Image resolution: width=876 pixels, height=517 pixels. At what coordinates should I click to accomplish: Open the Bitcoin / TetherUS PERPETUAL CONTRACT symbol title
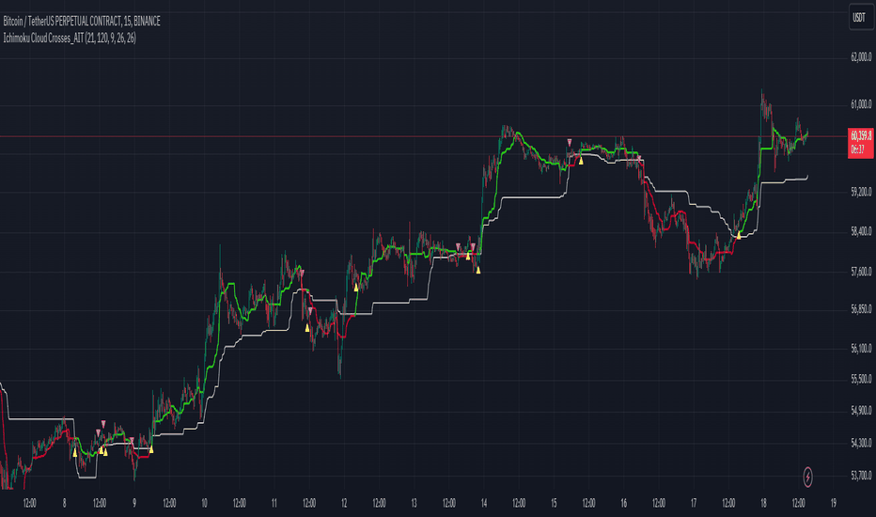82,22
